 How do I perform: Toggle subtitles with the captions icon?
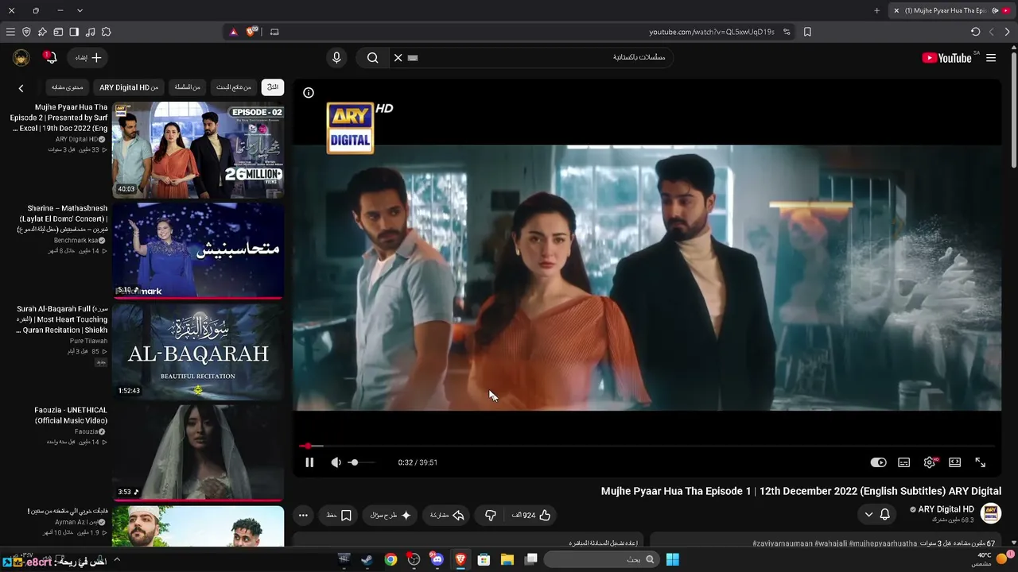point(904,462)
